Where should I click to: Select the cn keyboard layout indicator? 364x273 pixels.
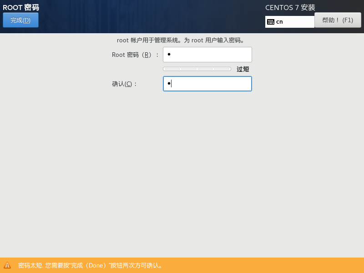pyautogui.click(x=290, y=22)
